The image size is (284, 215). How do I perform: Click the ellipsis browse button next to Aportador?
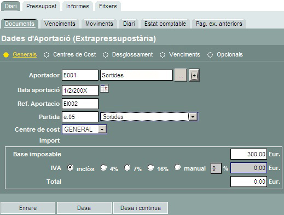[x=181, y=75]
